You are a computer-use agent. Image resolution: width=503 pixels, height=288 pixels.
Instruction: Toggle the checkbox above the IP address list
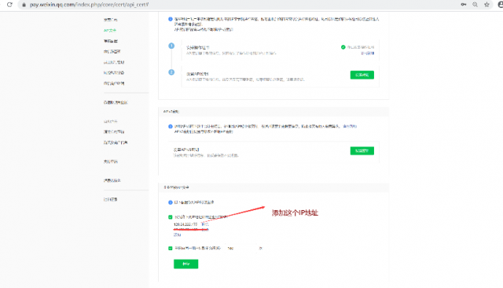(171, 217)
